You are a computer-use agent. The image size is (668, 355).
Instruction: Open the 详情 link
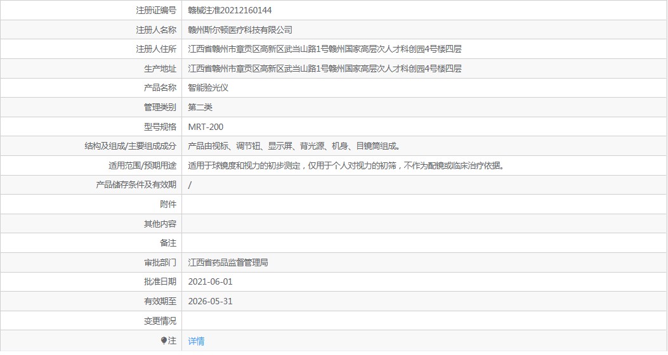196,341
